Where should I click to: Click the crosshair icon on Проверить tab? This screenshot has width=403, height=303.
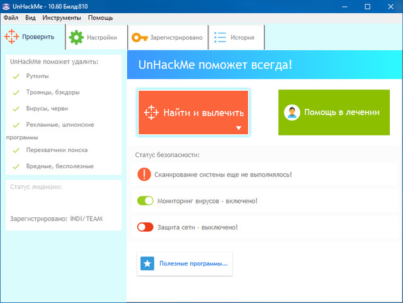click(x=13, y=37)
